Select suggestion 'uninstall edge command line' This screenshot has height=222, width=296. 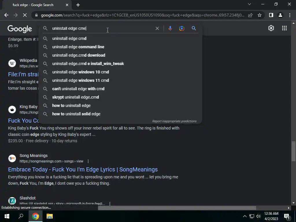pos(121,47)
